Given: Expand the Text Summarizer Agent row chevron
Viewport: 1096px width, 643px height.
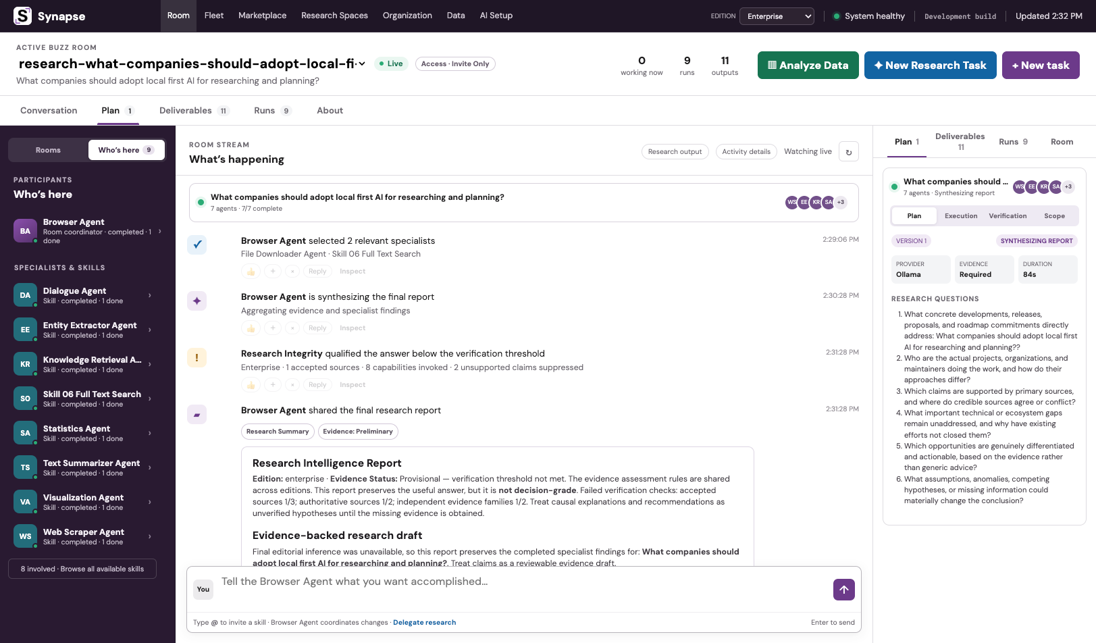Looking at the screenshot, I should (x=150, y=467).
